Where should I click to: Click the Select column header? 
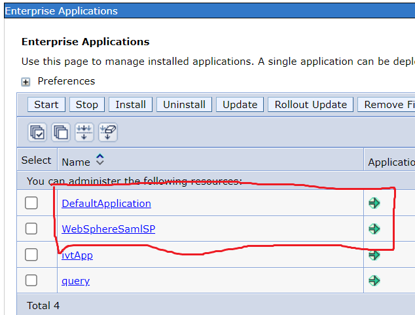point(36,160)
